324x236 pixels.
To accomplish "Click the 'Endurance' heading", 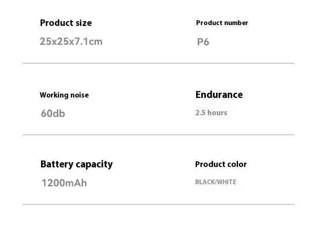I will tap(219, 95).
